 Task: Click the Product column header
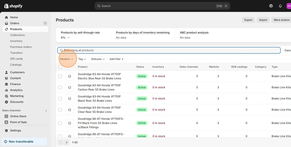[83, 67]
